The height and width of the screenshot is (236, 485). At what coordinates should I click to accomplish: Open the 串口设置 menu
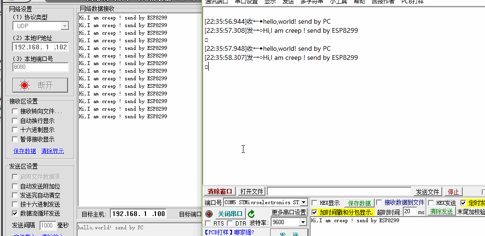click(x=246, y=2)
